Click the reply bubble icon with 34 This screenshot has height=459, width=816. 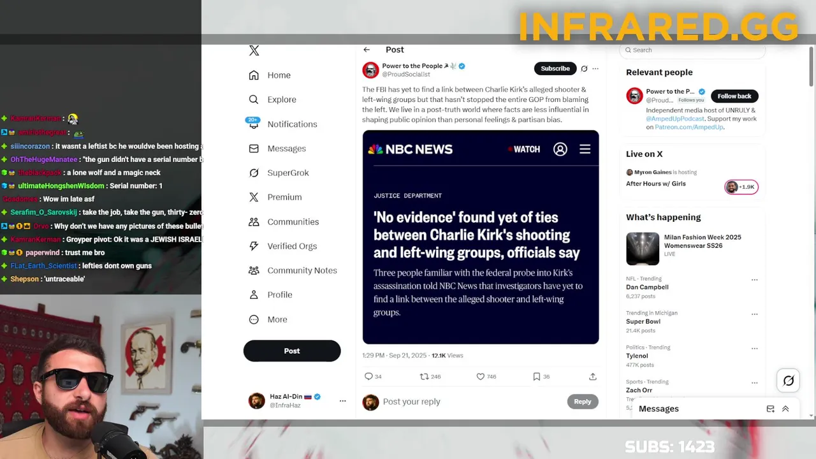tap(368, 377)
